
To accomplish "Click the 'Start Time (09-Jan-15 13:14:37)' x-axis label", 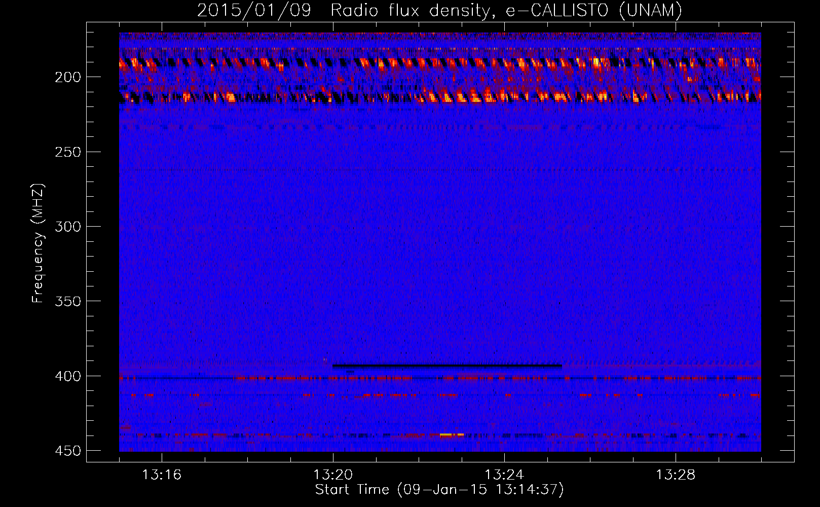I will click(x=439, y=490).
